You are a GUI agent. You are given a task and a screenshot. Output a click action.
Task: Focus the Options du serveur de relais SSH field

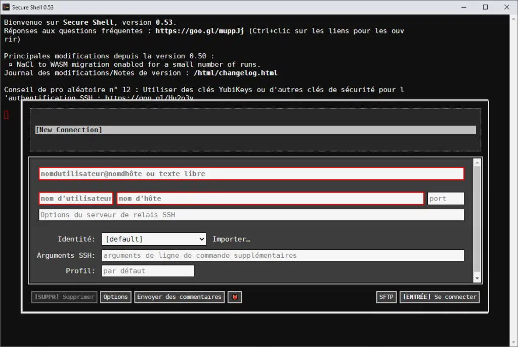[x=251, y=215]
